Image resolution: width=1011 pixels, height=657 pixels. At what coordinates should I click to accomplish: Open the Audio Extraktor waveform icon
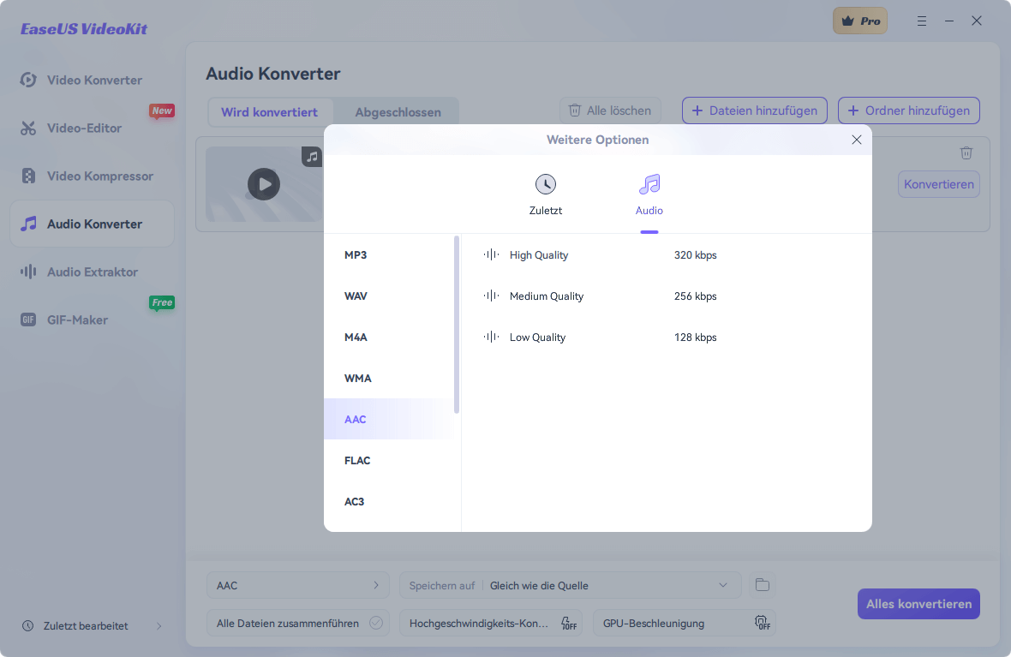[27, 272]
